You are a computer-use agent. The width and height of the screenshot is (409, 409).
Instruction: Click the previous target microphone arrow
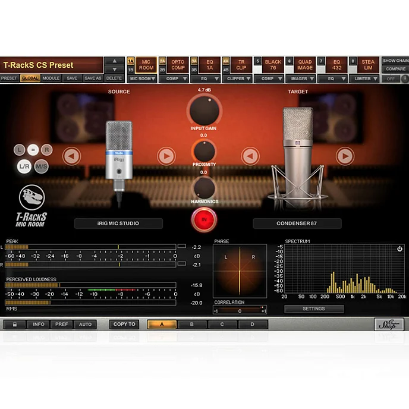tap(250, 156)
